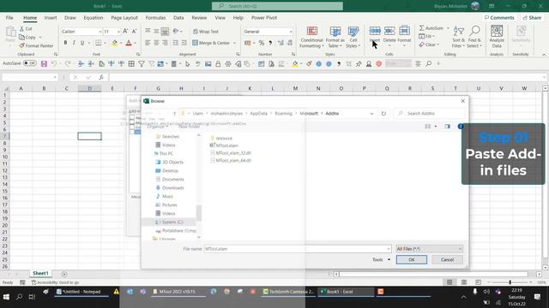Apply the fill color bucket
549x308 pixels.
click(x=114, y=43)
